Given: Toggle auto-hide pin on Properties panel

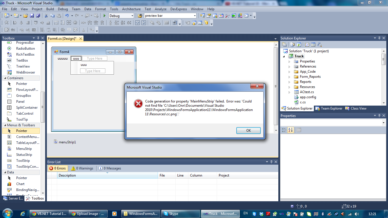Looking at the screenshot, I should click(379, 116).
